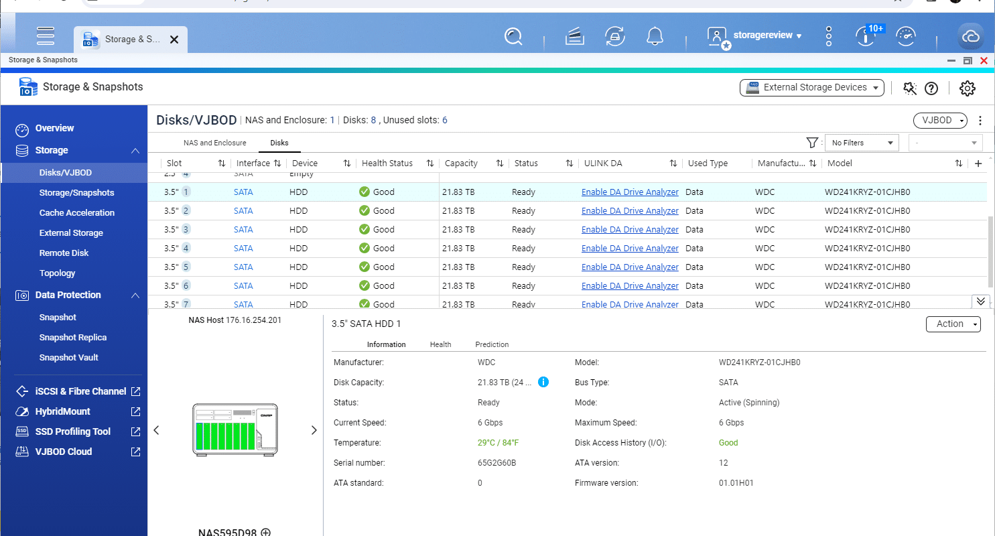
Task: Open background tasks icon in top bar
Action: point(575,37)
